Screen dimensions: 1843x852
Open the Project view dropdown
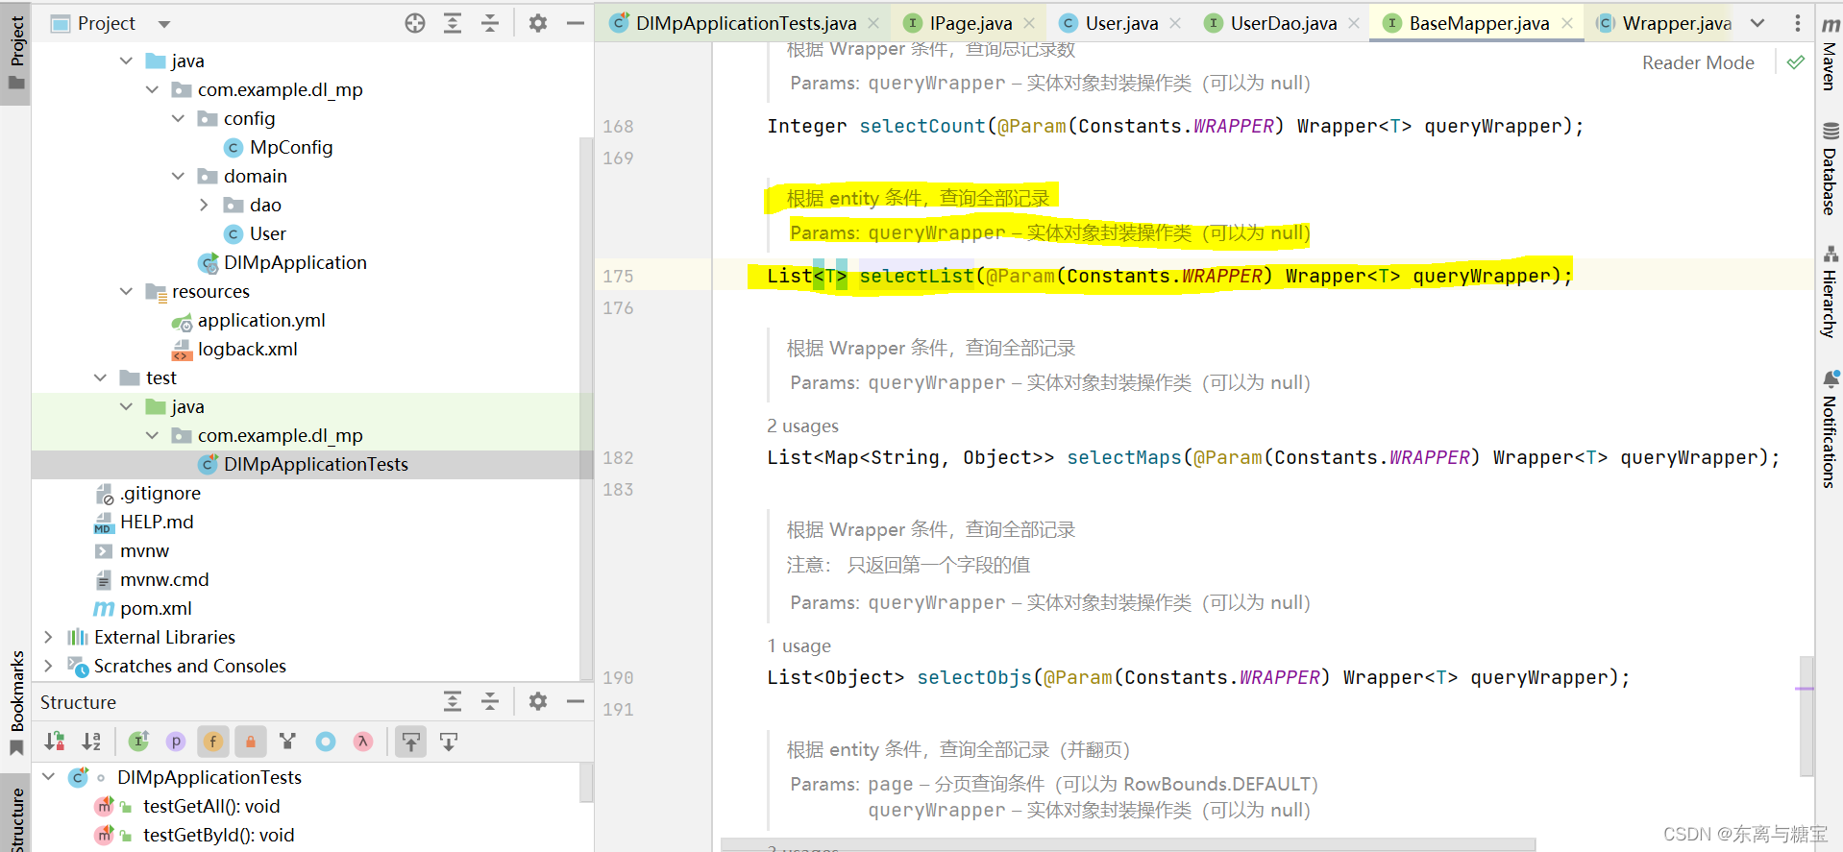click(164, 24)
